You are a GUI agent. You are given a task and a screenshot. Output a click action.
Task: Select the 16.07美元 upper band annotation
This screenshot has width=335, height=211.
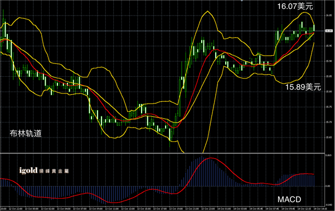click(x=295, y=6)
